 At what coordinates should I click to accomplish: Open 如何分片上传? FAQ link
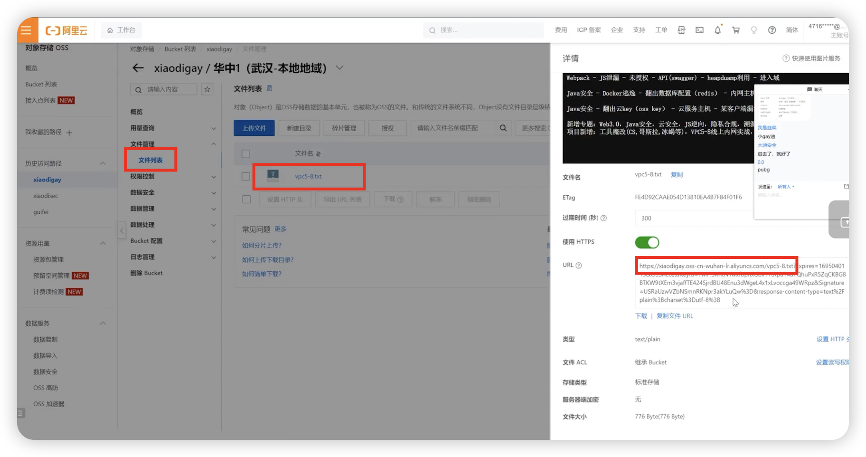click(262, 246)
